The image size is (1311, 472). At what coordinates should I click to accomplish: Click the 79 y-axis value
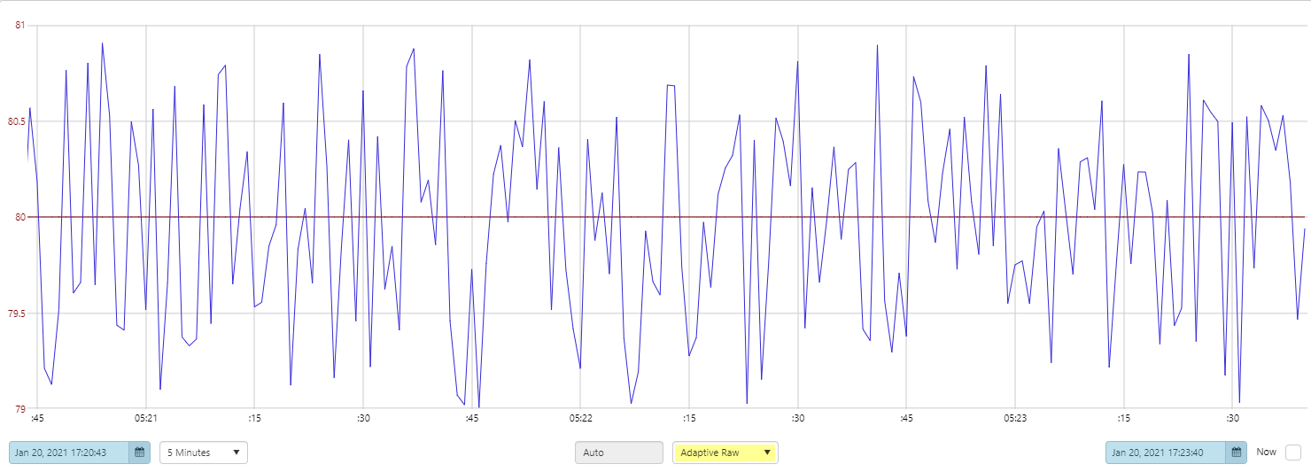click(x=20, y=409)
